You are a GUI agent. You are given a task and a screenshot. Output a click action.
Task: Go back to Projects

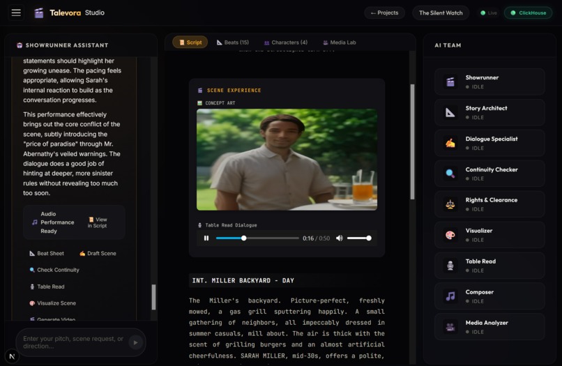385,13
